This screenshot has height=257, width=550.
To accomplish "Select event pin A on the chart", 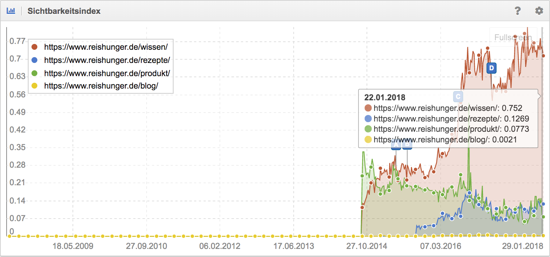I will tap(396, 145).
